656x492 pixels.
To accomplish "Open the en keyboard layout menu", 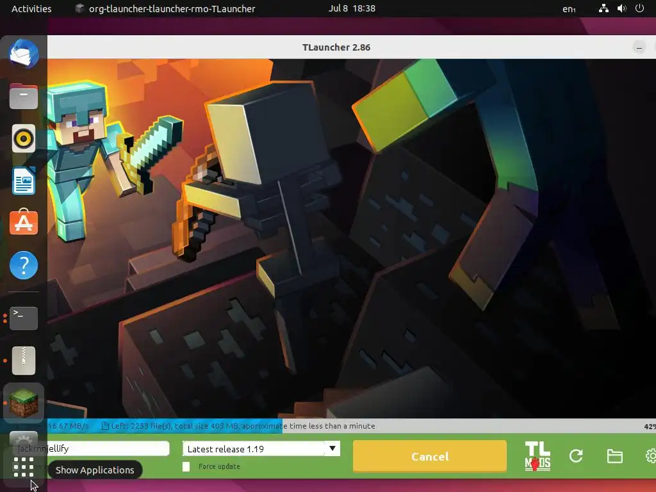I will [x=569, y=9].
